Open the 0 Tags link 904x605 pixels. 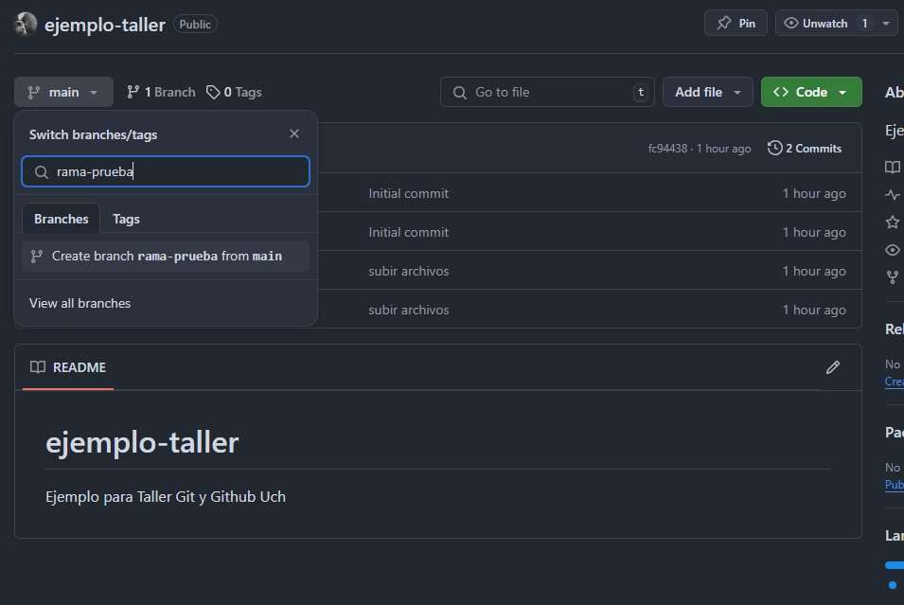234,92
